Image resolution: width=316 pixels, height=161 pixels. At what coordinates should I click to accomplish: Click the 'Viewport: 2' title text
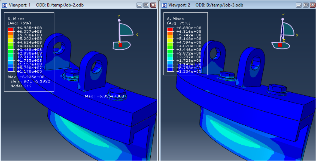click(x=179, y=5)
